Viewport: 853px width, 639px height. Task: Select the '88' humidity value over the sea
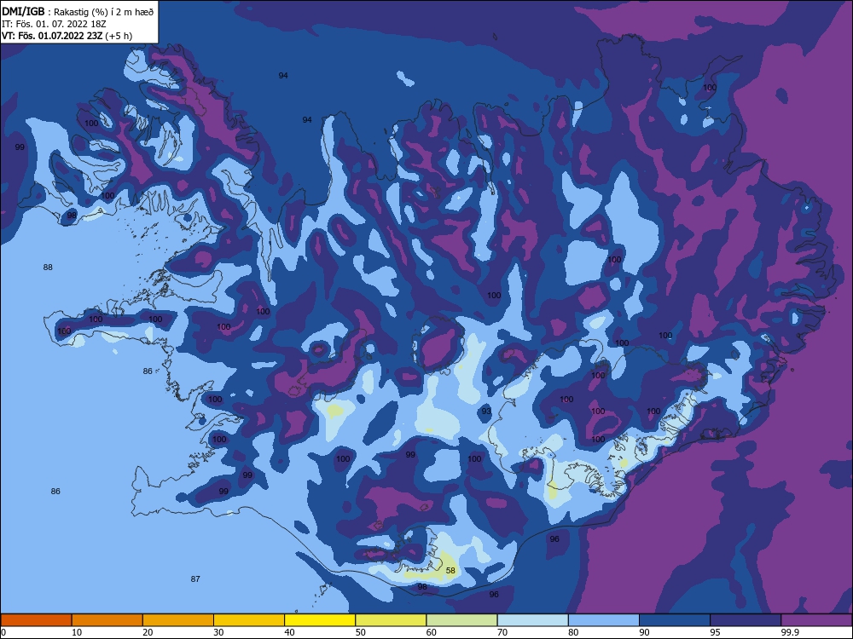[48, 268]
